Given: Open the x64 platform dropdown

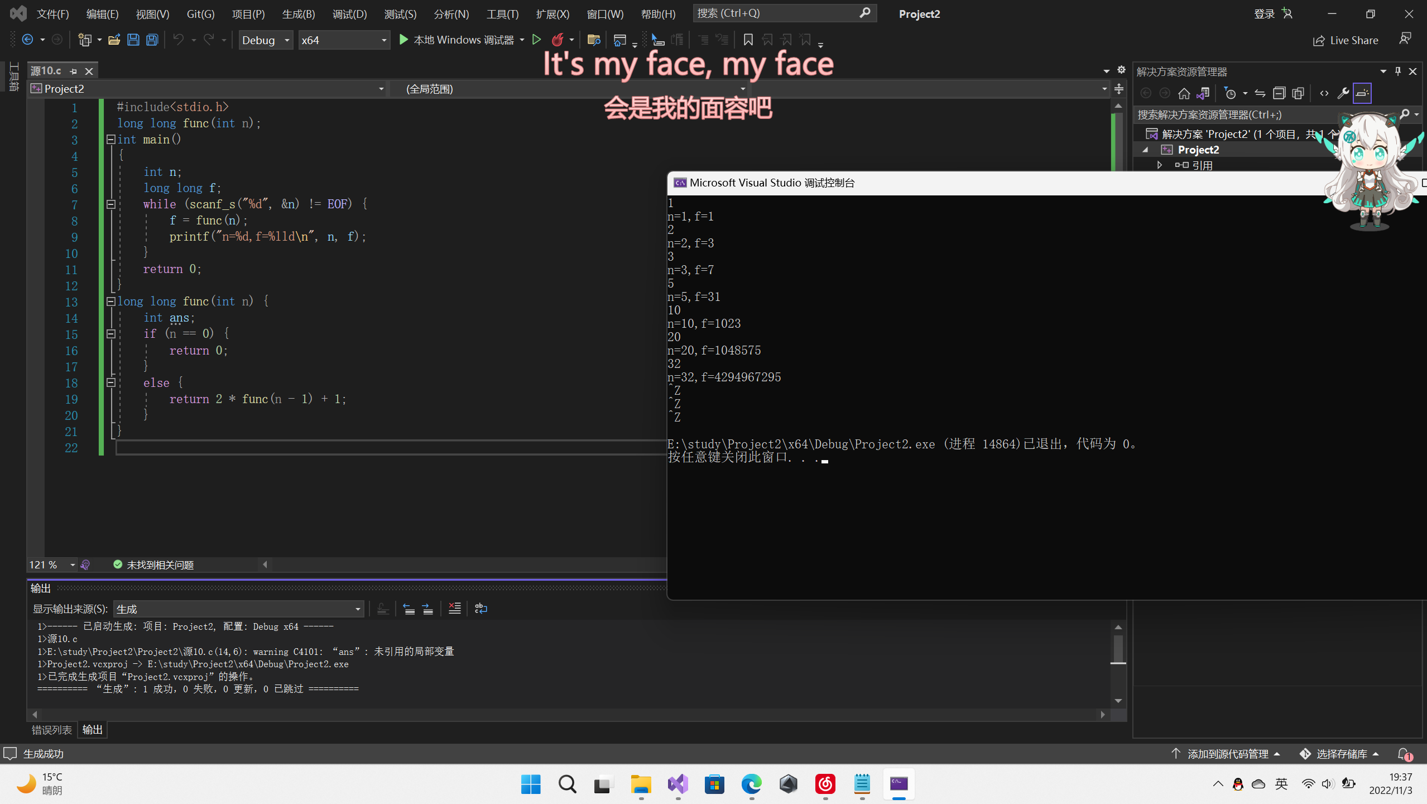Looking at the screenshot, I should (343, 40).
